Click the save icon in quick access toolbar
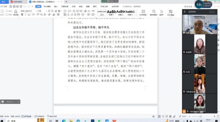 click(11, 7)
